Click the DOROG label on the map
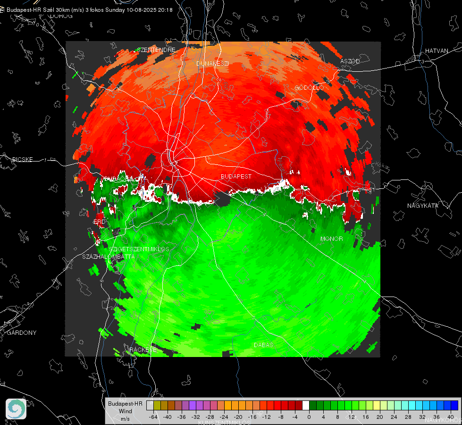The height and width of the screenshot is (425, 462). (x=61, y=16)
